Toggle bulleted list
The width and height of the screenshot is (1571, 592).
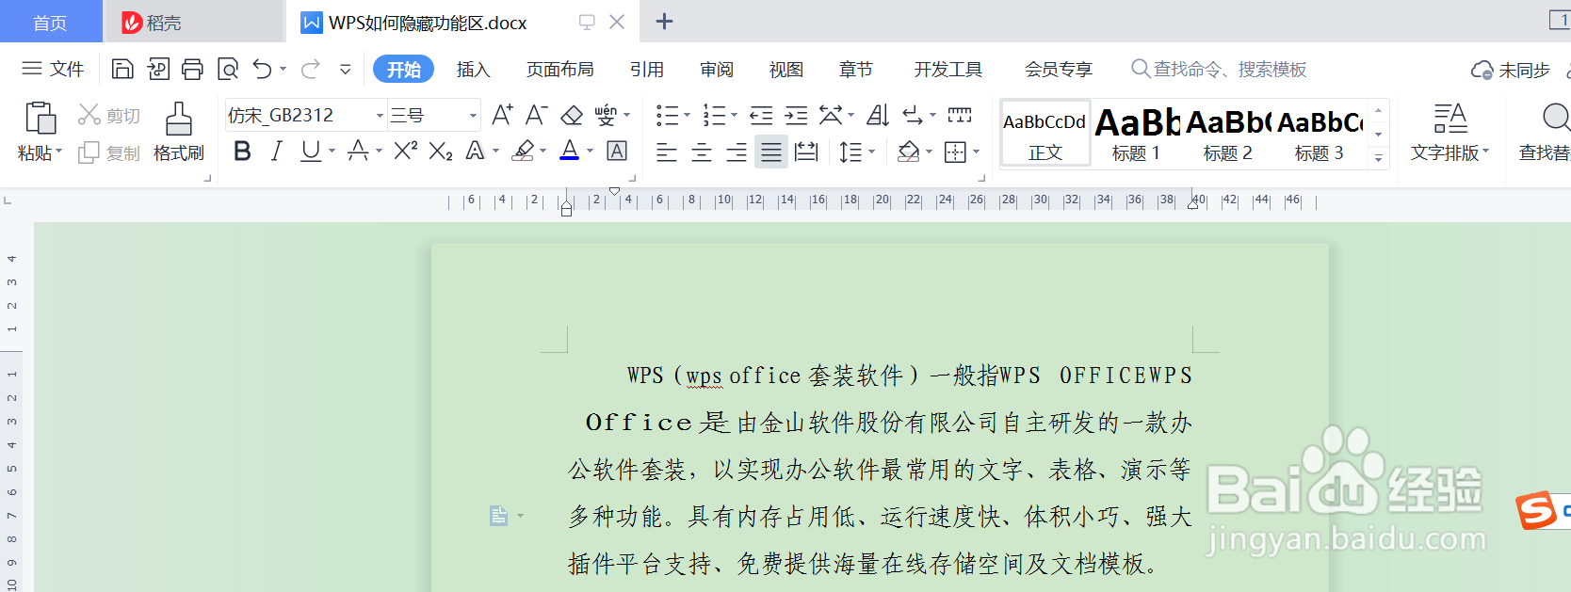coord(668,115)
